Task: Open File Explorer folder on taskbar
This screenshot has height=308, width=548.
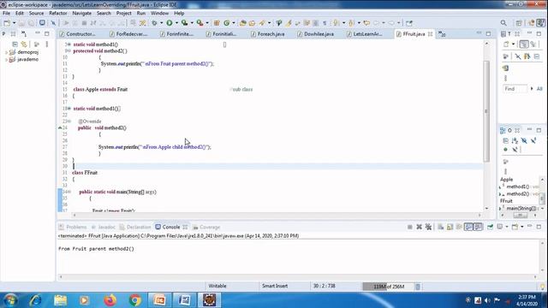Action: tap(61, 300)
